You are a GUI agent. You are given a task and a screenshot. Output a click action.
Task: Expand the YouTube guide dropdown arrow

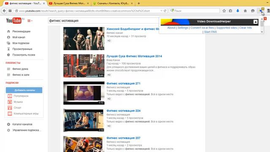point(32,21)
